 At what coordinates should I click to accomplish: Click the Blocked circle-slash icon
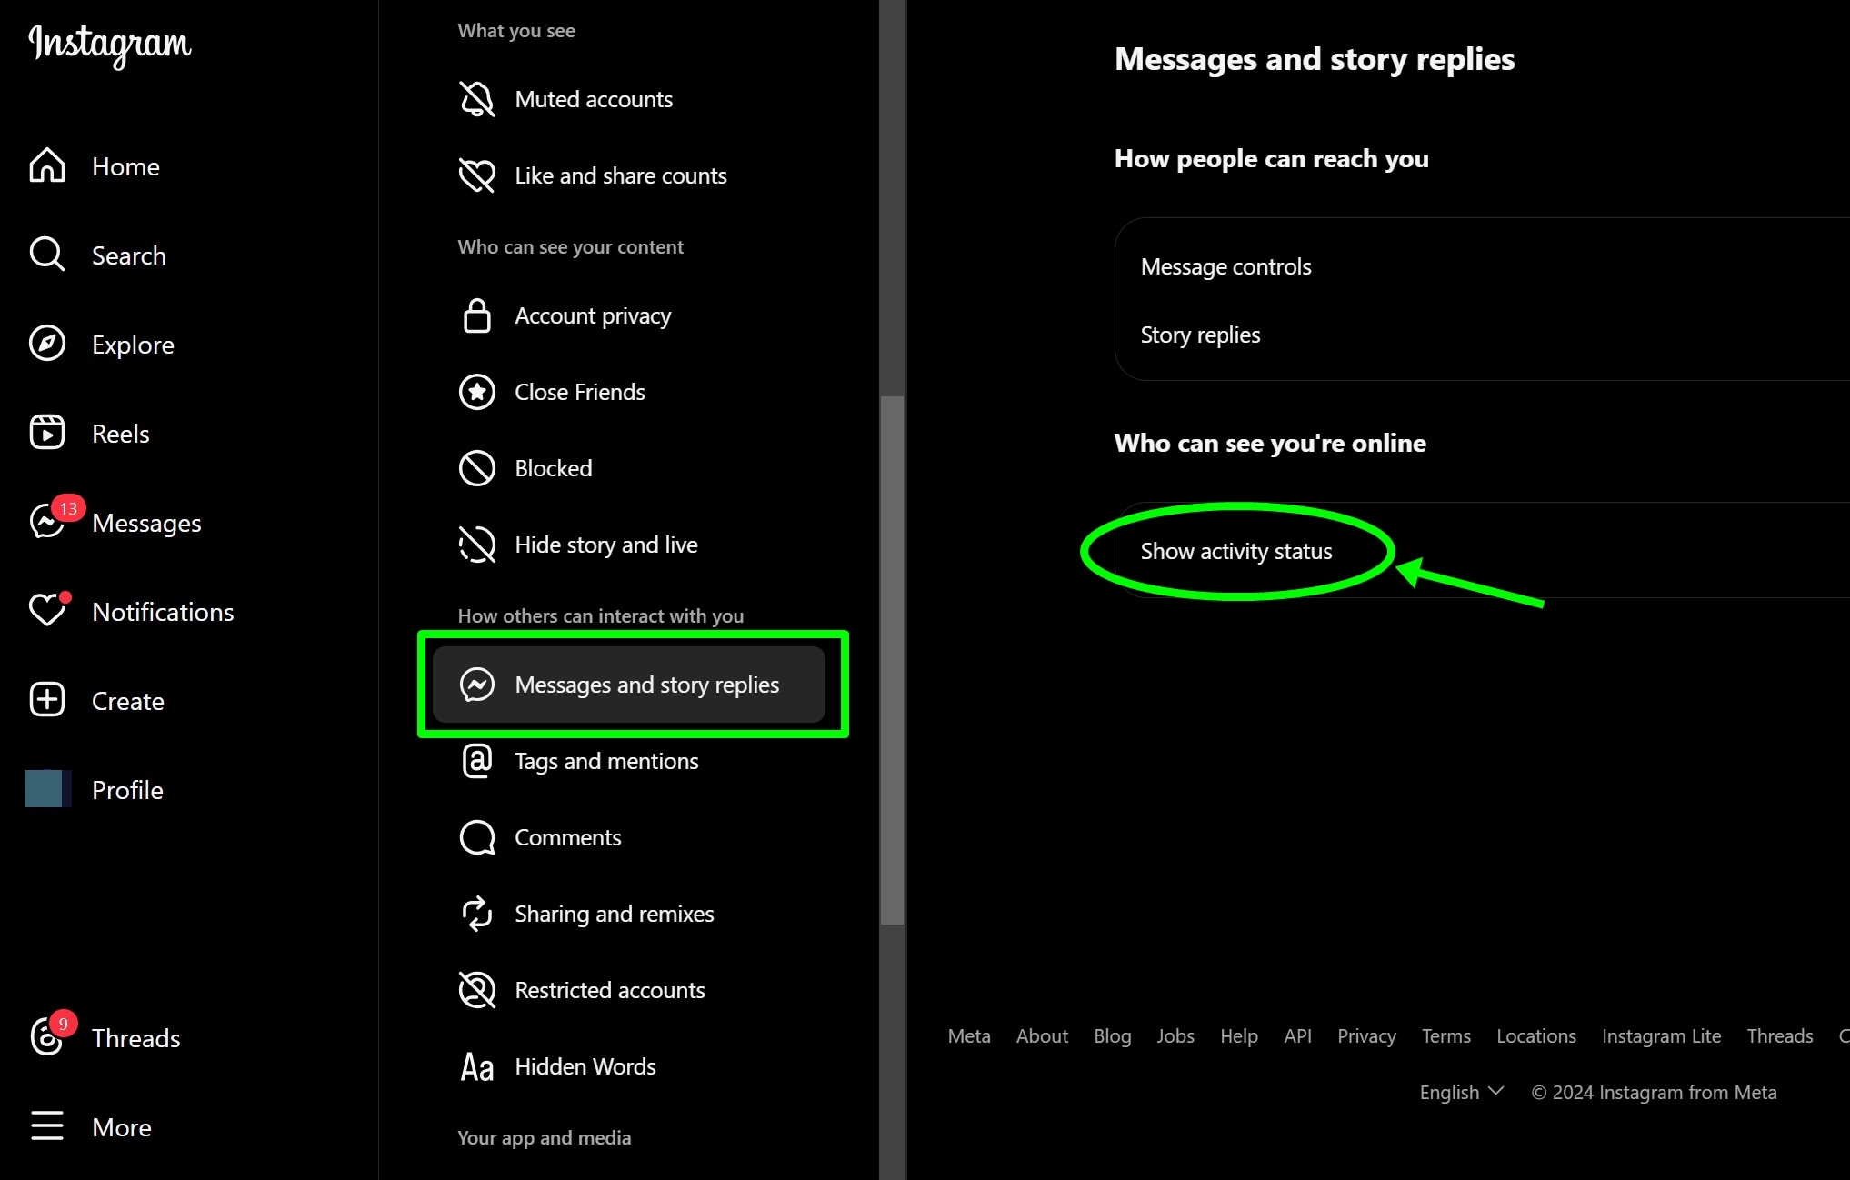(x=477, y=468)
